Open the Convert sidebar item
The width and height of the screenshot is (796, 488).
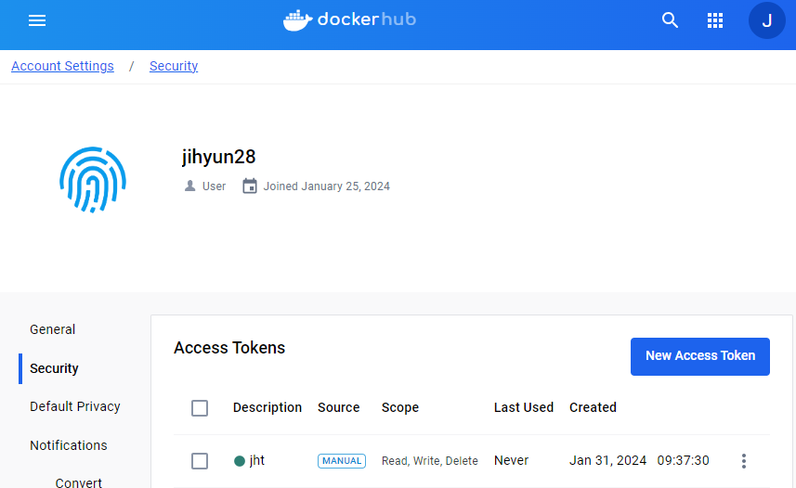click(x=79, y=482)
